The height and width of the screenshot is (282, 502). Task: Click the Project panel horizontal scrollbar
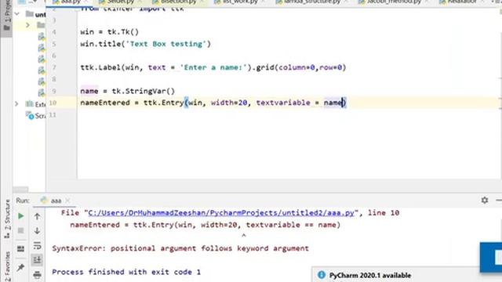tap(20, 190)
